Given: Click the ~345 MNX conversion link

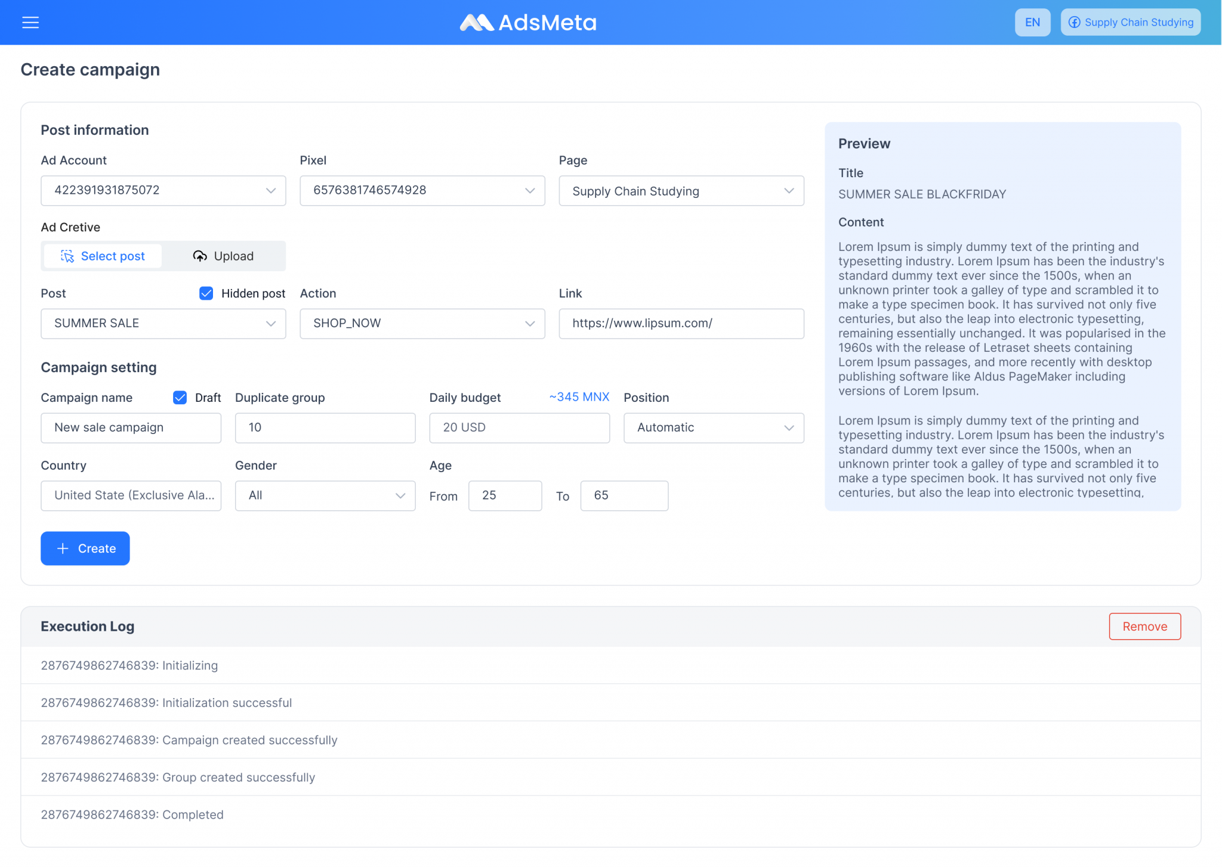Looking at the screenshot, I should pos(579,397).
